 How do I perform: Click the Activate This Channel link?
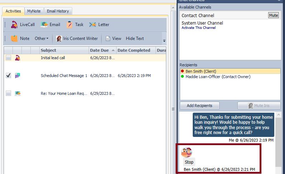coord(198,28)
